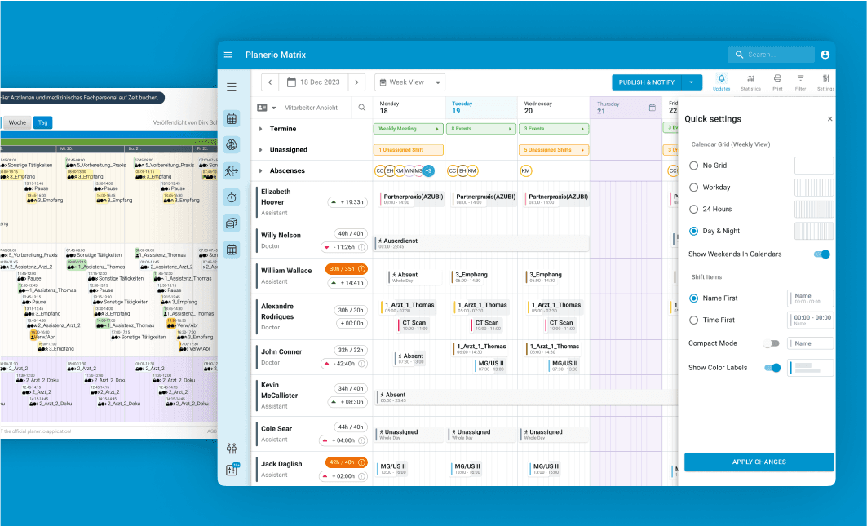Open the absence walking-person sidebar icon

(232, 171)
